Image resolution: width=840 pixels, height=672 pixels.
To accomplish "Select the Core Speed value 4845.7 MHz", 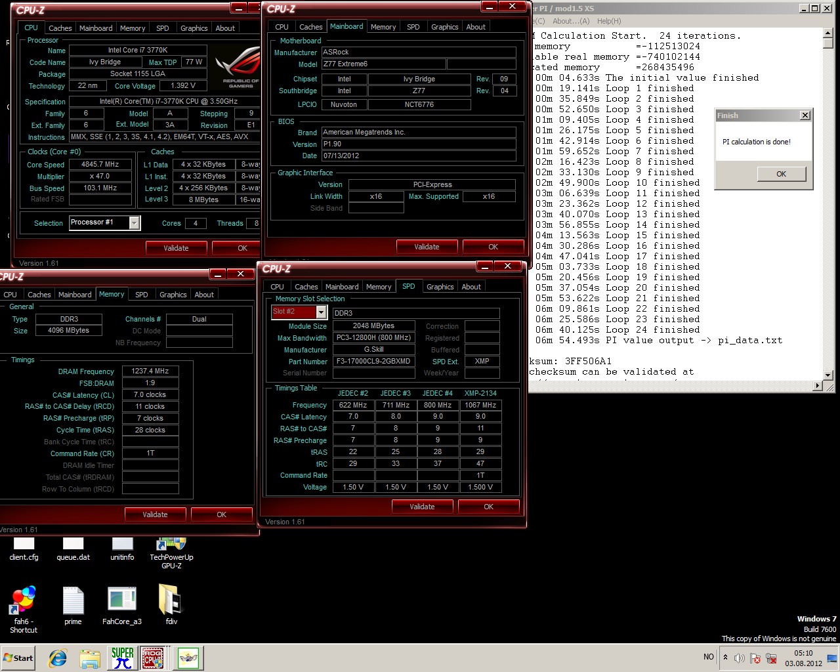I will click(x=100, y=165).
